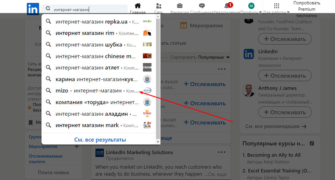Open См. все результаты link

coord(100,140)
